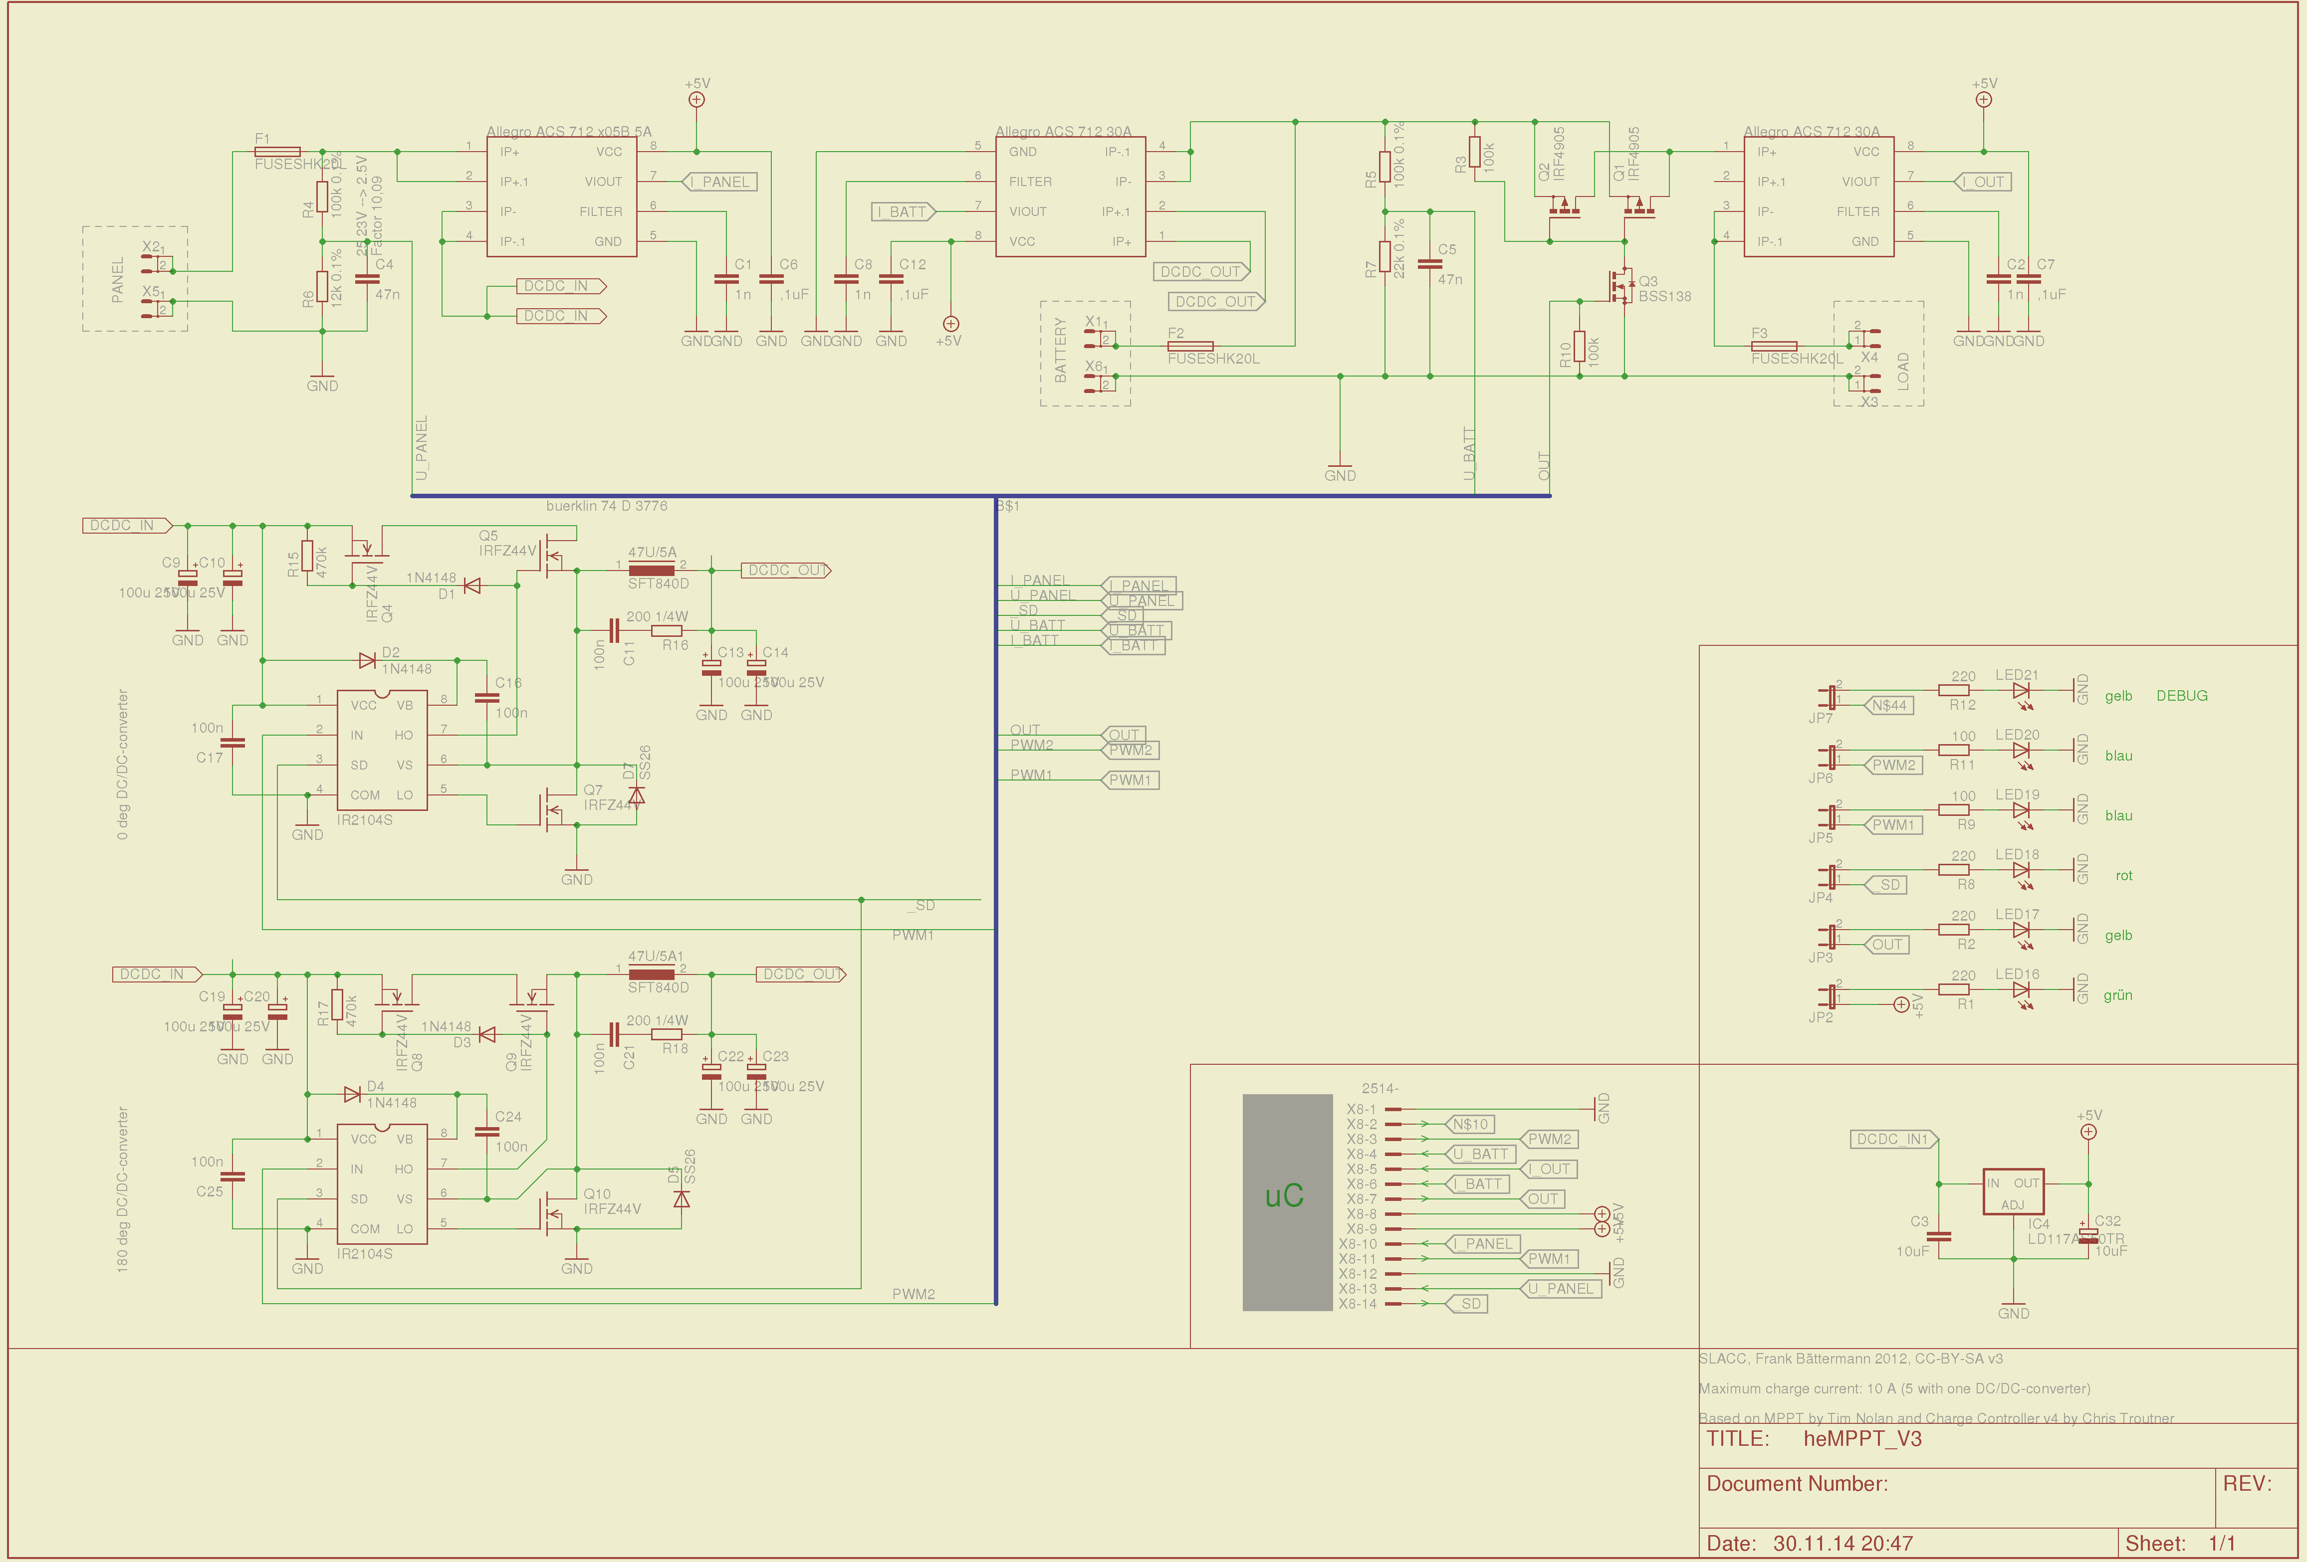Select the 'Maximum charge current' note
This screenshot has height=1562, width=2307.
click(x=1894, y=1388)
